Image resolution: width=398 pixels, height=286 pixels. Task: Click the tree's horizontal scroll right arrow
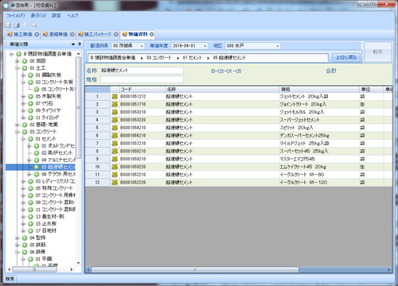[x=72, y=269]
